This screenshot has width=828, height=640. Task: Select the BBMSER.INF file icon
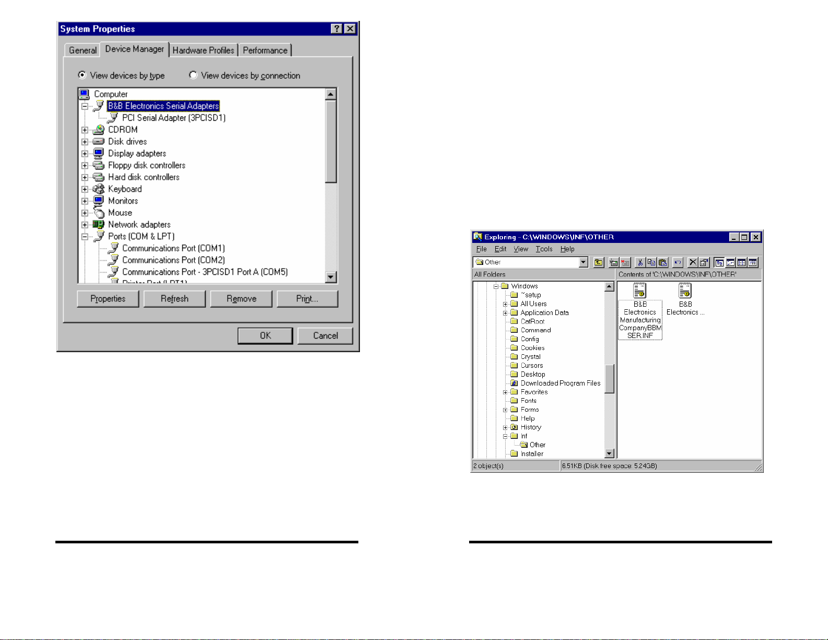point(640,290)
